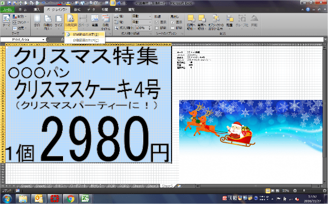Toggle Gridlines View (枠線 表示) checkbox
The height and width of the screenshot is (204, 328).
tap(156, 22)
